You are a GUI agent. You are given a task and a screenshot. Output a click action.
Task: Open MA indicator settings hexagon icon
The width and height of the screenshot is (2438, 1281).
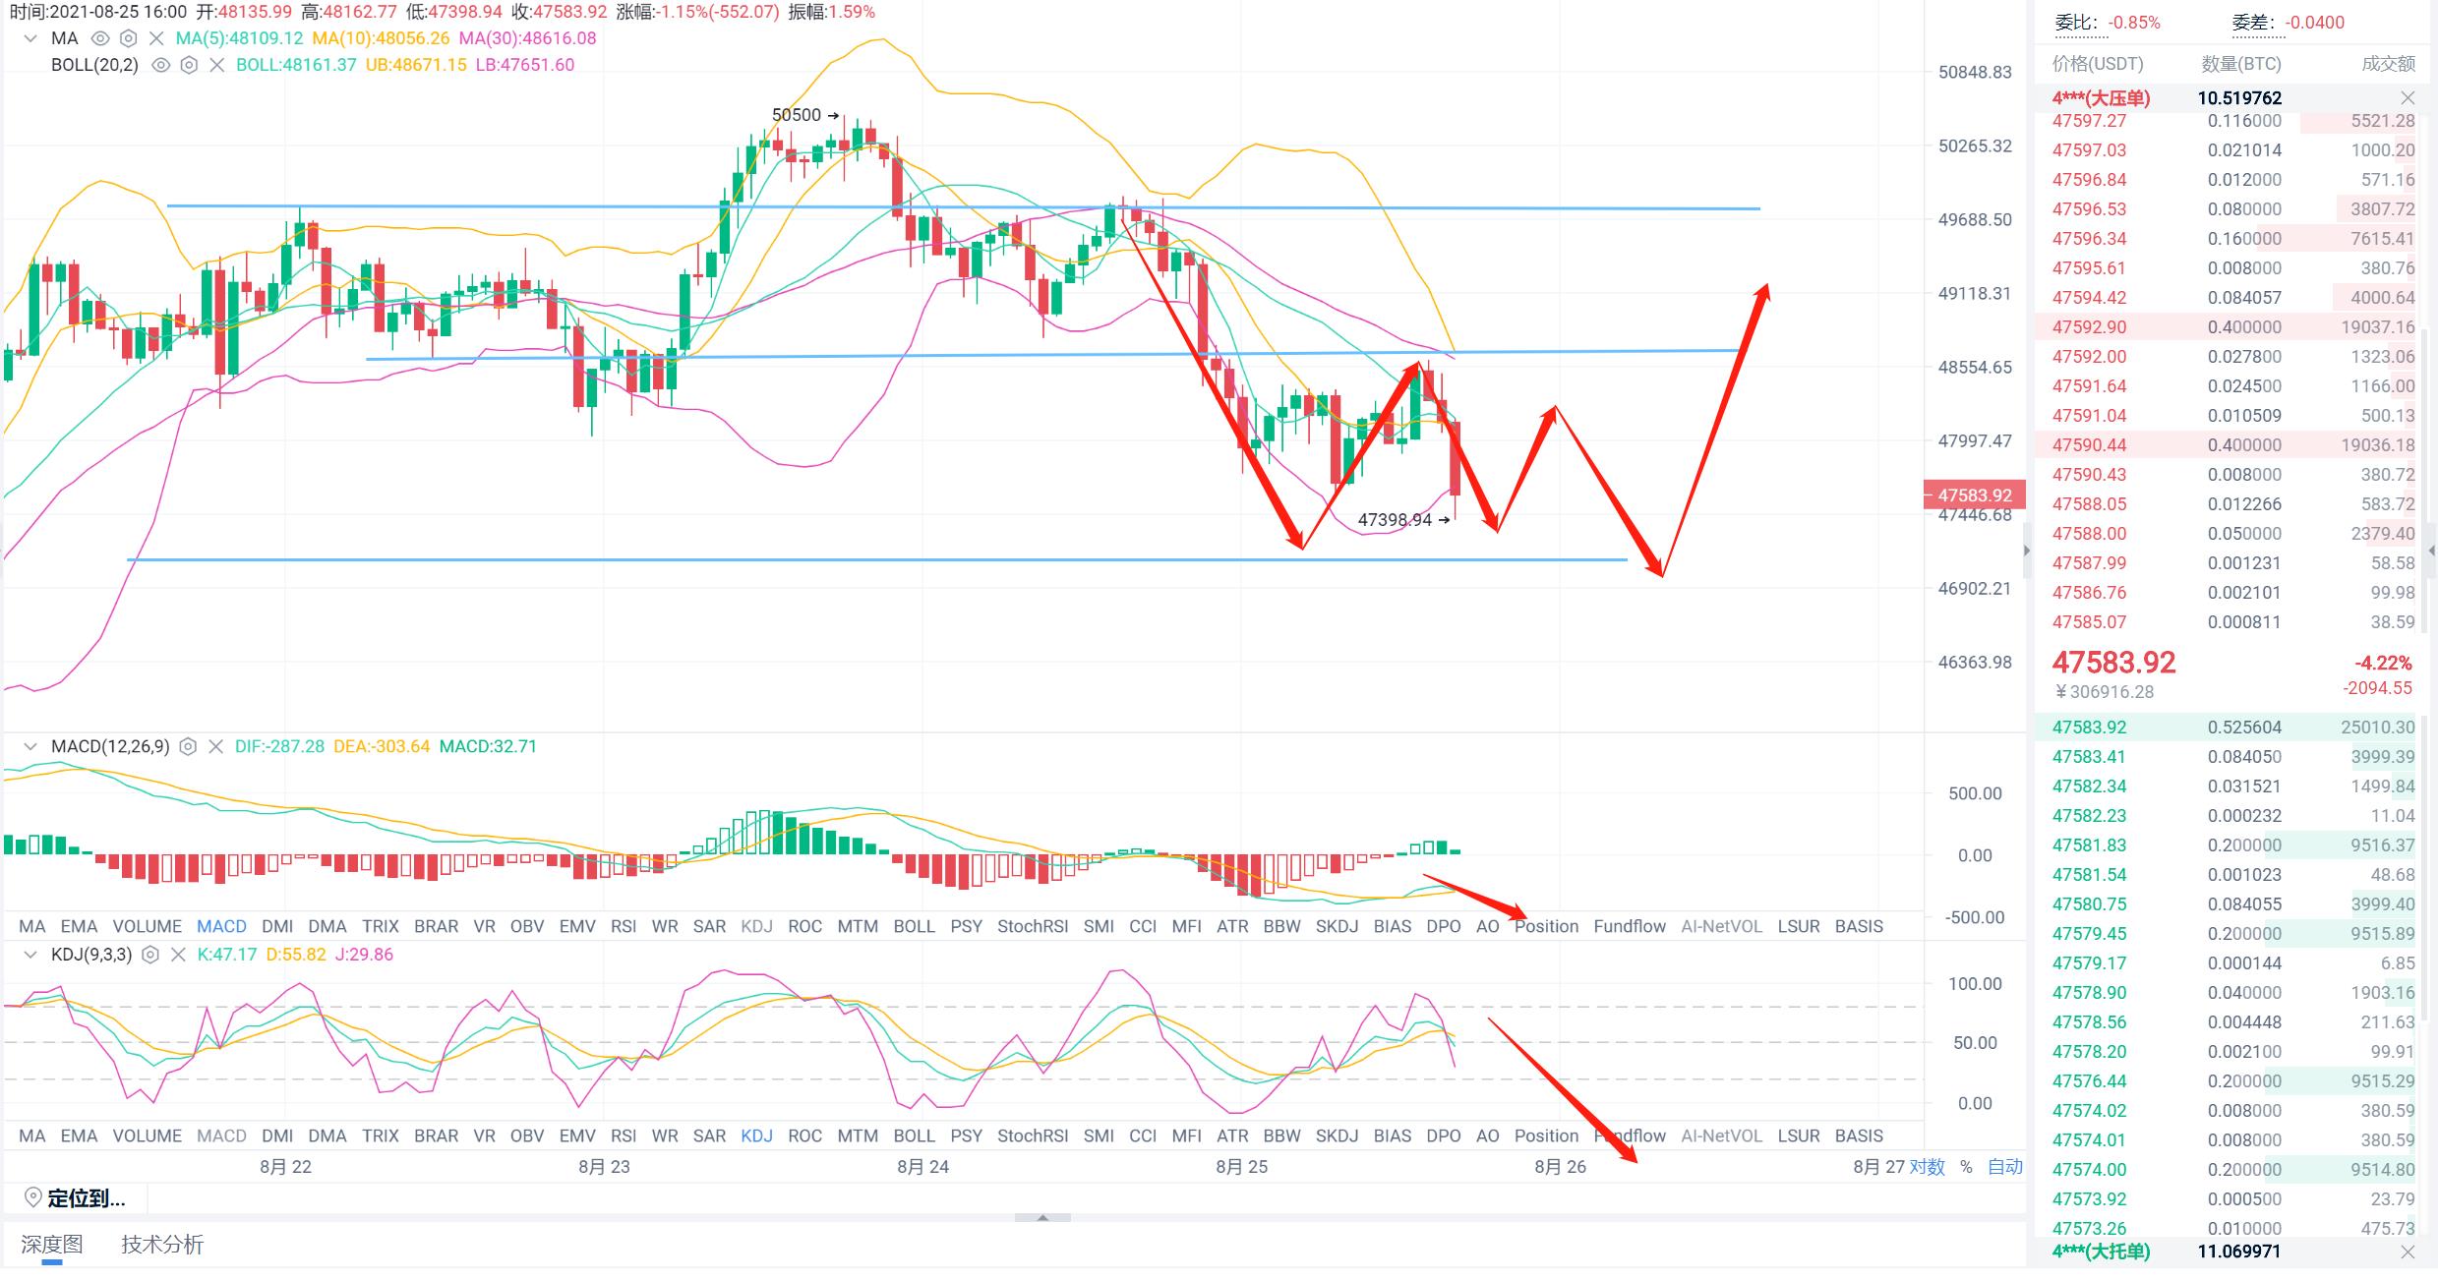[128, 38]
